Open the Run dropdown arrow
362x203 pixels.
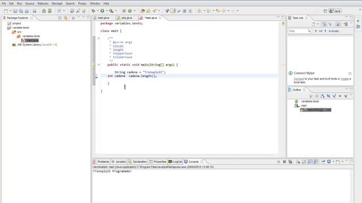[x=107, y=11]
